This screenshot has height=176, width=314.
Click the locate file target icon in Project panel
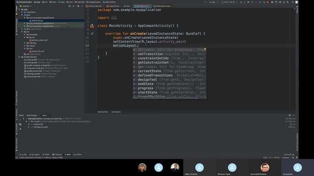70,6
